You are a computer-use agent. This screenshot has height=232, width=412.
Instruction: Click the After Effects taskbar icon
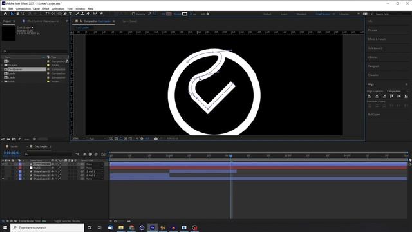[153, 227]
